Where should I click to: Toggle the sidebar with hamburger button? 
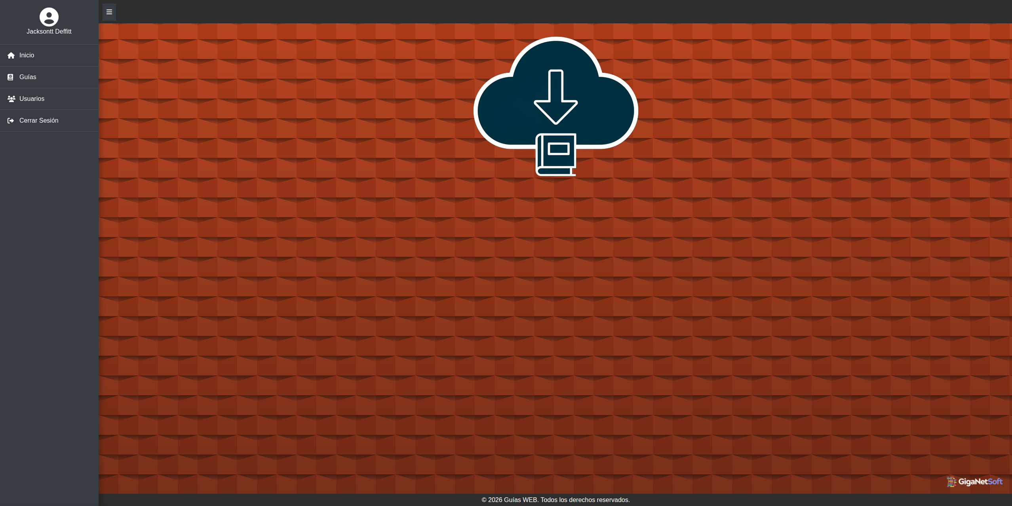tap(109, 12)
